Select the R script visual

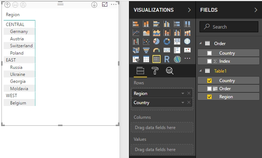(167, 59)
